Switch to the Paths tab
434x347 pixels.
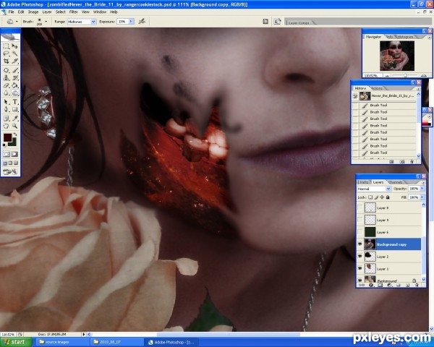(364, 182)
